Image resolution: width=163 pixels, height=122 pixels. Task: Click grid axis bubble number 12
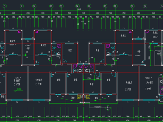[61, 6]
